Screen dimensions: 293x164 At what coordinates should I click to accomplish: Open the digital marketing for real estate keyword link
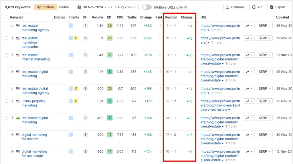point(34,153)
